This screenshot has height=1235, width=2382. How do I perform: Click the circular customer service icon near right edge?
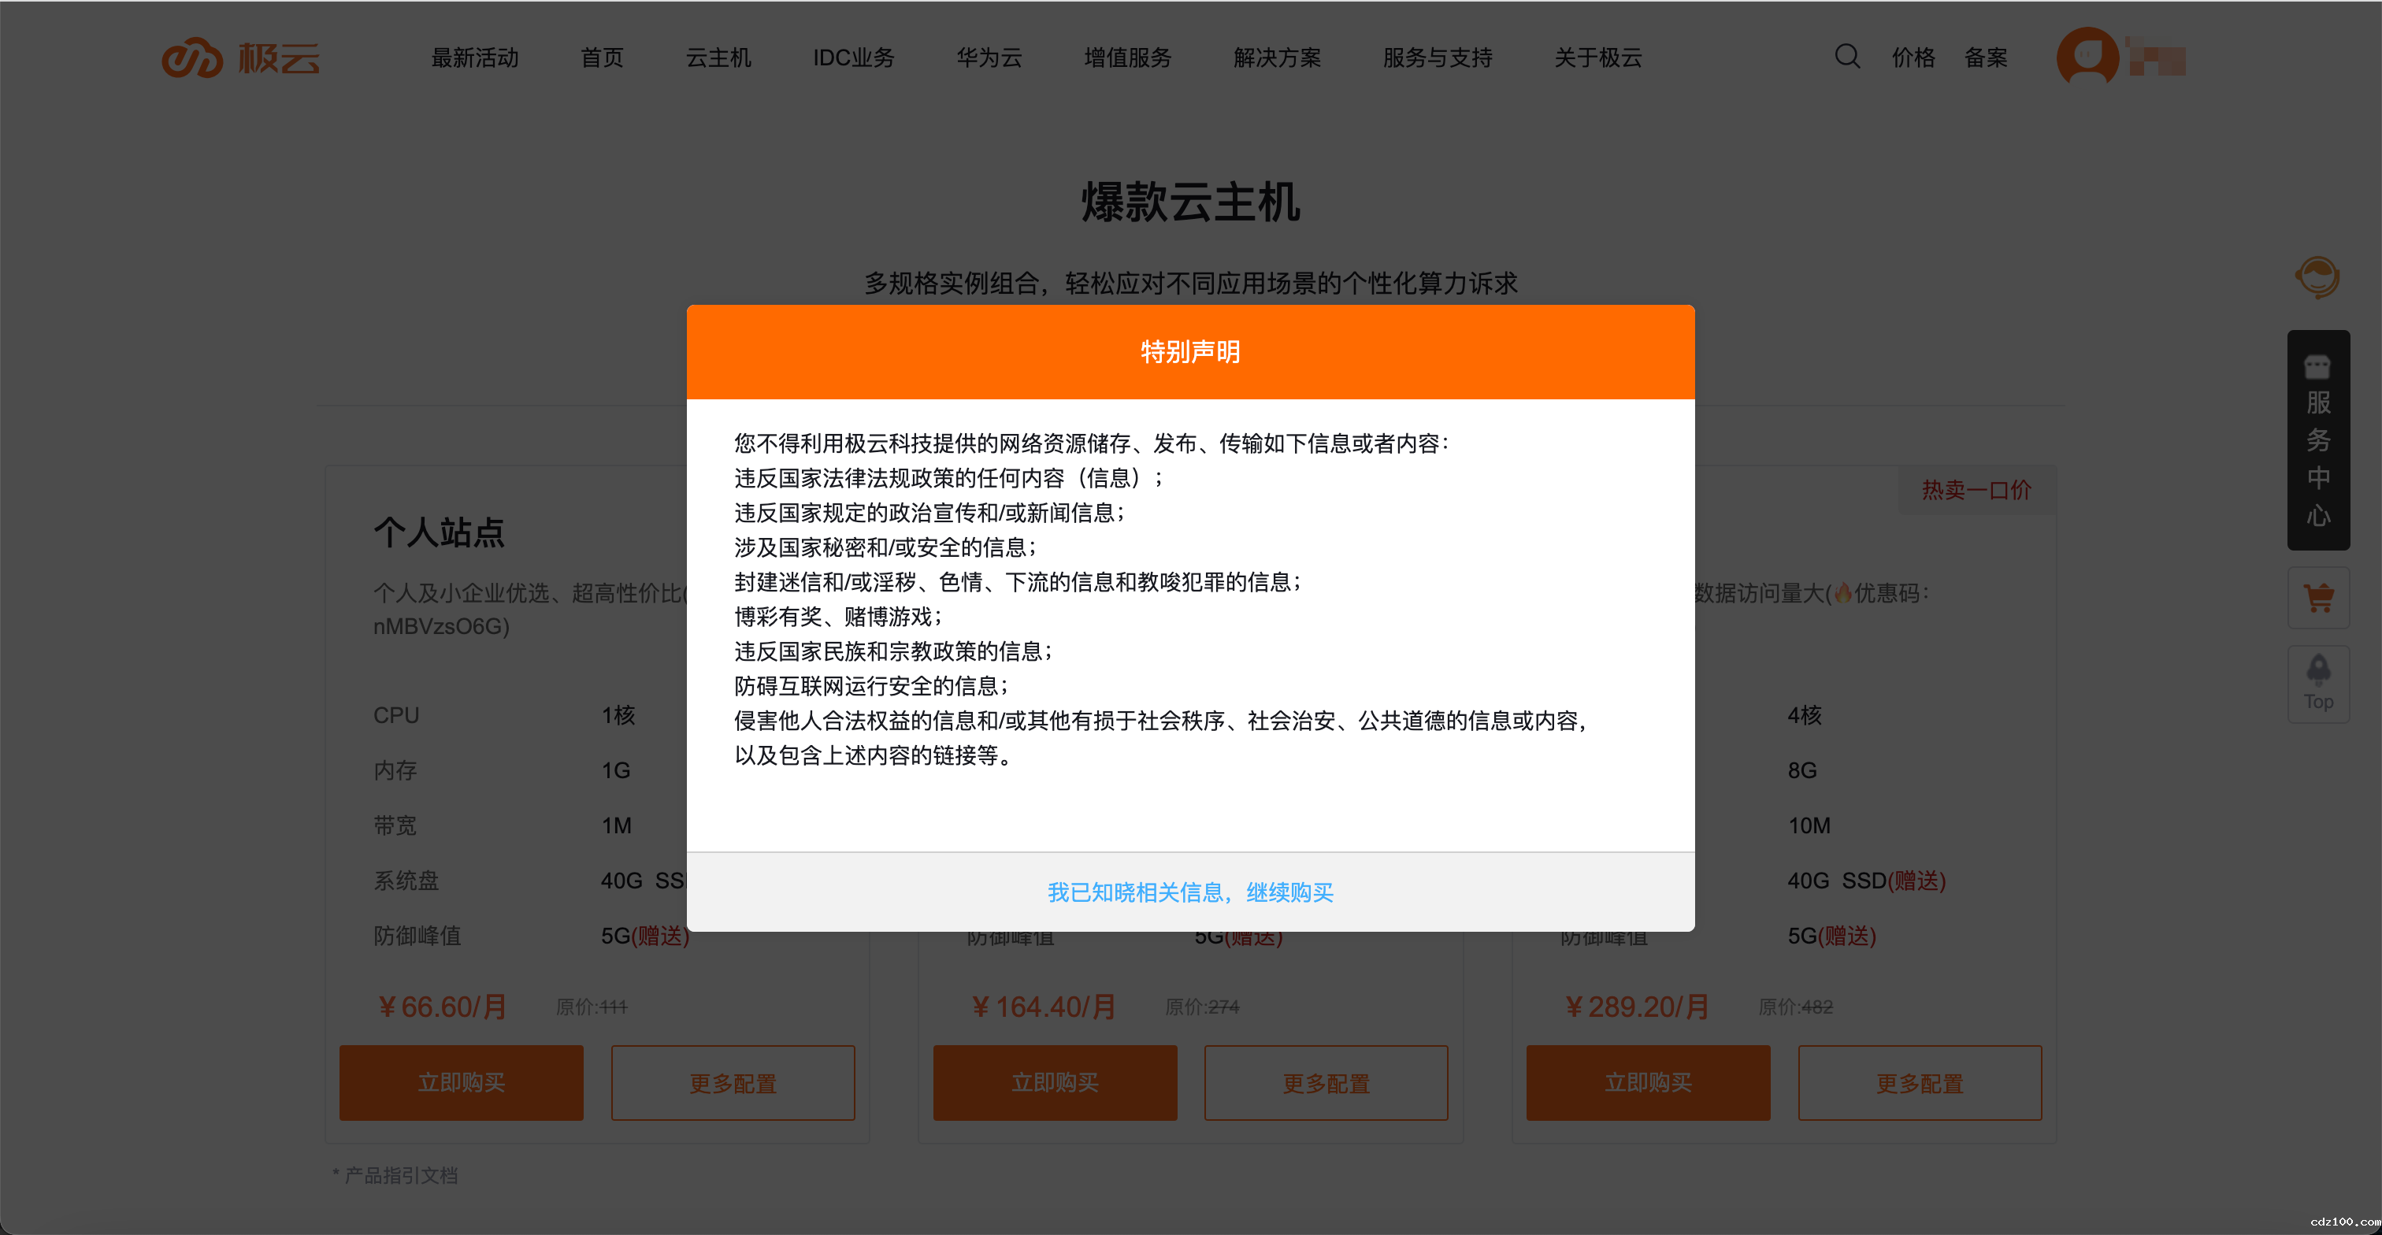(2318, 276)
